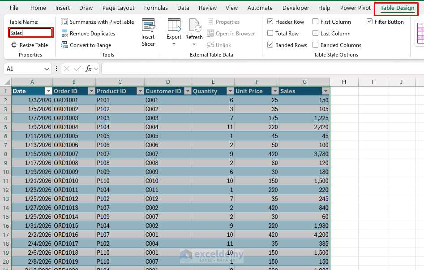The image size is (424, 270).
Task: Open the Date column filter dropdown
Action: pyautogui.click(x=48, y=91)
